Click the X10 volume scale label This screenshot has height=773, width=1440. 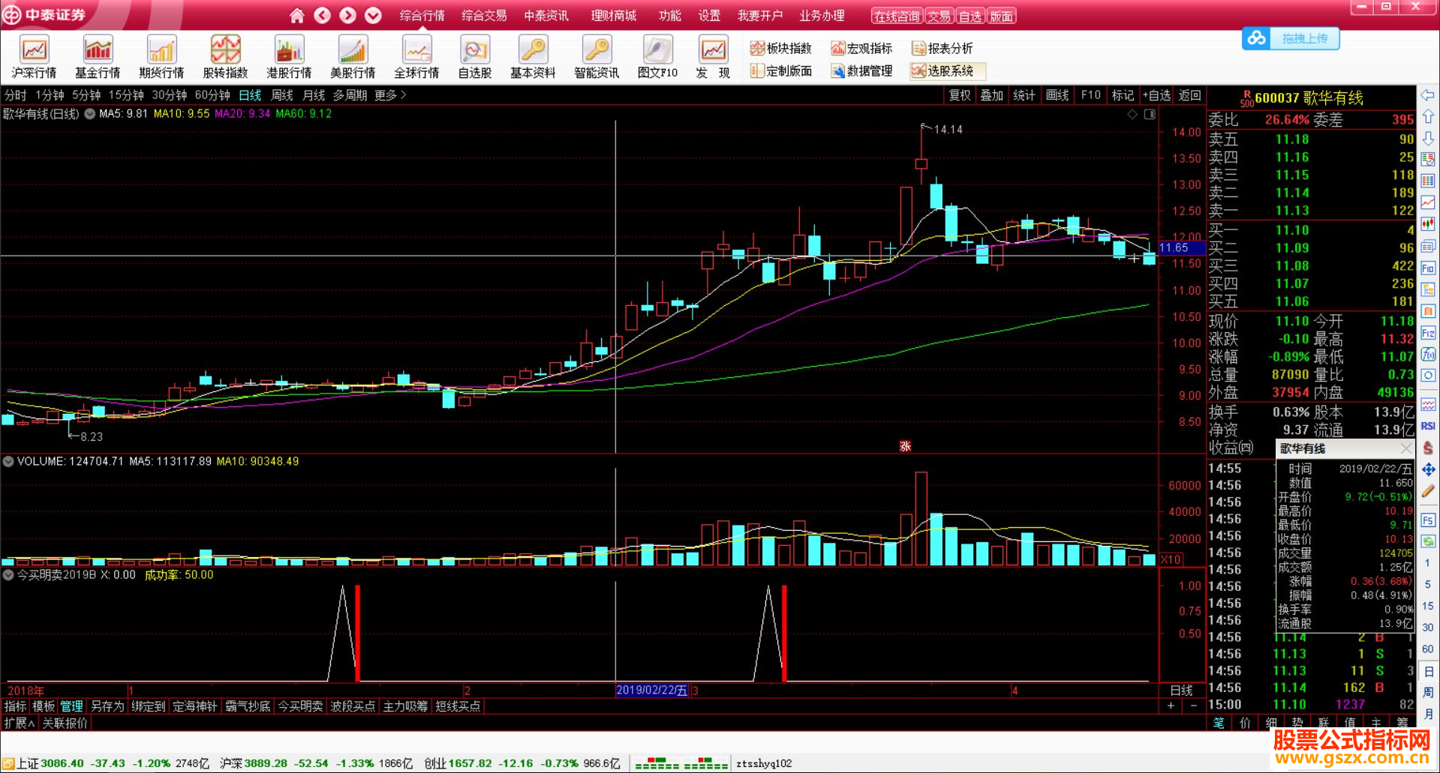coord(1171,559)
